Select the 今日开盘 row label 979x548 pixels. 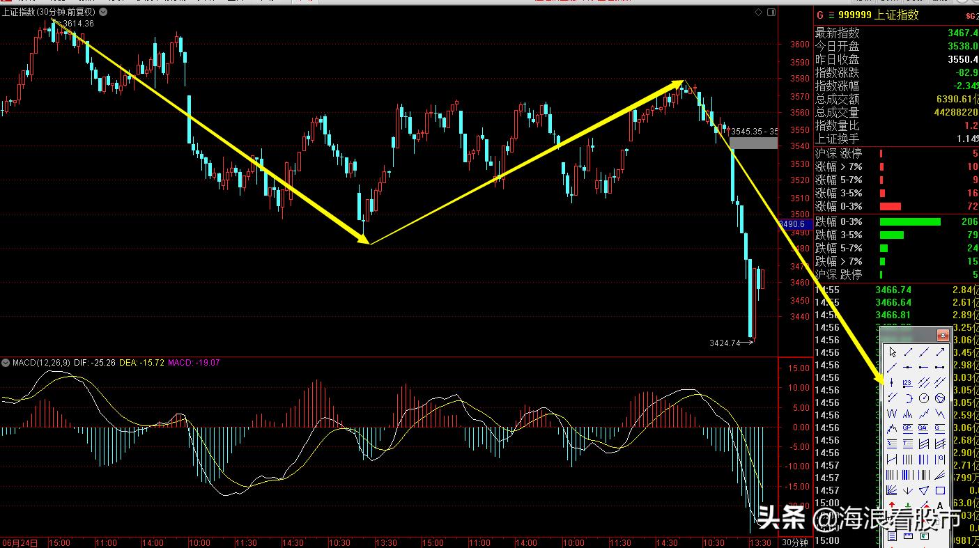point(838,46)
